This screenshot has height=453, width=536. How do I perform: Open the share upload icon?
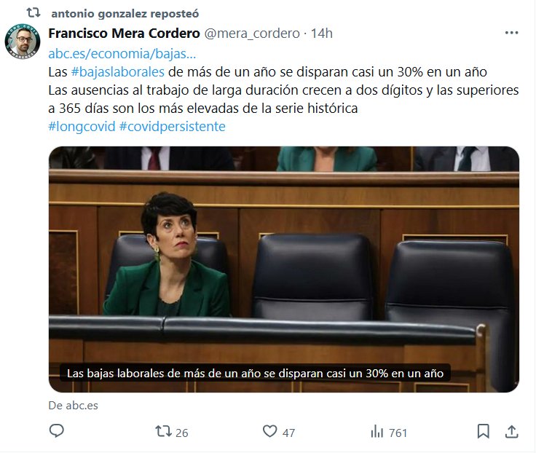click(x=511, y=431)
